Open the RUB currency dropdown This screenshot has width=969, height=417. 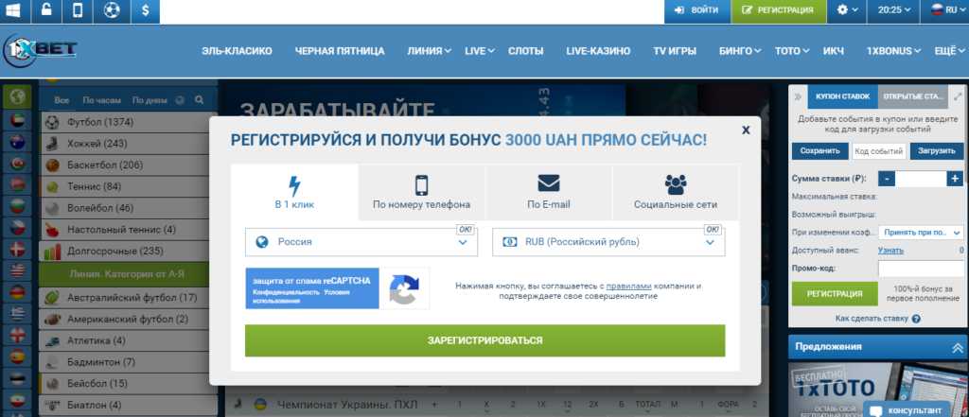[608, 242]
